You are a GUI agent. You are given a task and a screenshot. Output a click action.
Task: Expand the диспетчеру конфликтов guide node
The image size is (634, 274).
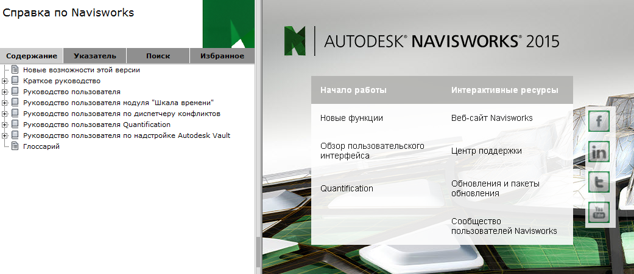point(4,114)
